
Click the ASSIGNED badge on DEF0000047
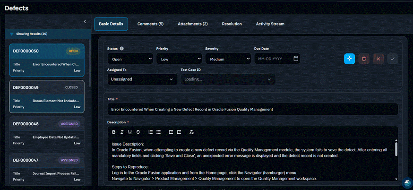pyautogui.click(x=69, y=160)
